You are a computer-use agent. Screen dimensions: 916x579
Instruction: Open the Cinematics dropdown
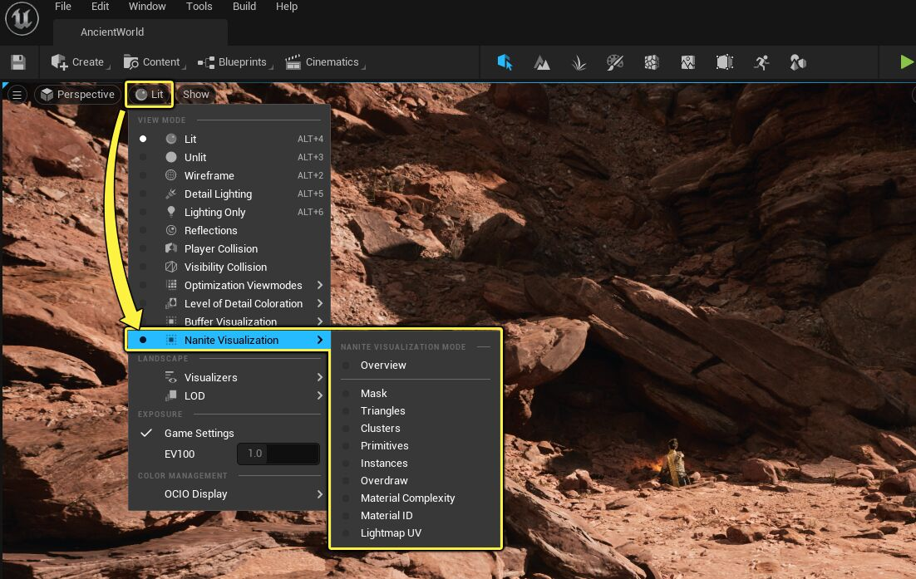pos(324,62)
